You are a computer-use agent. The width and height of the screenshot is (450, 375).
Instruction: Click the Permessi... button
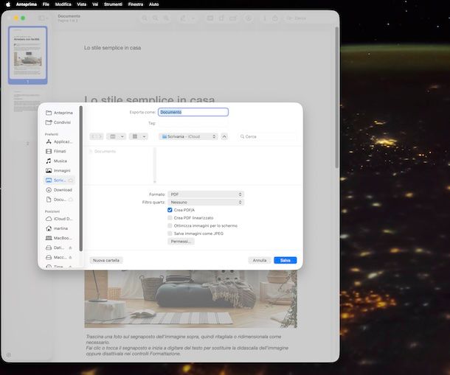[x=181, y=242]
